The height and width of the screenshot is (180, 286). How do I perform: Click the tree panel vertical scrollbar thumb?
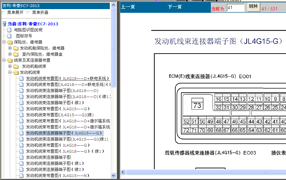[113, 48]
